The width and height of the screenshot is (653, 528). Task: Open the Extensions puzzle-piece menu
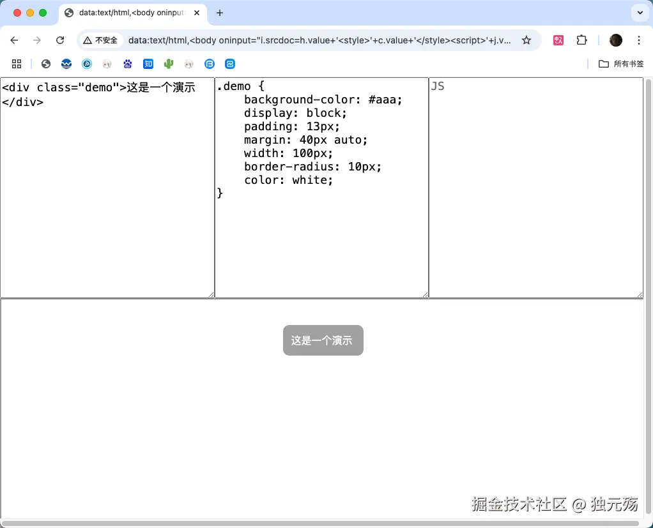pyautogui.click(x=581, y=40)
